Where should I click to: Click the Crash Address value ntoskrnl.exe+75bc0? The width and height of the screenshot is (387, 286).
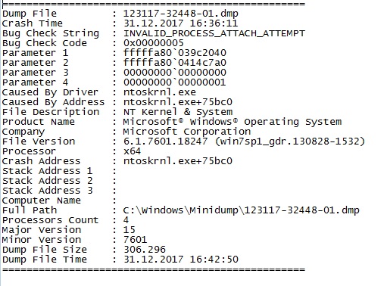coord(178,161)
